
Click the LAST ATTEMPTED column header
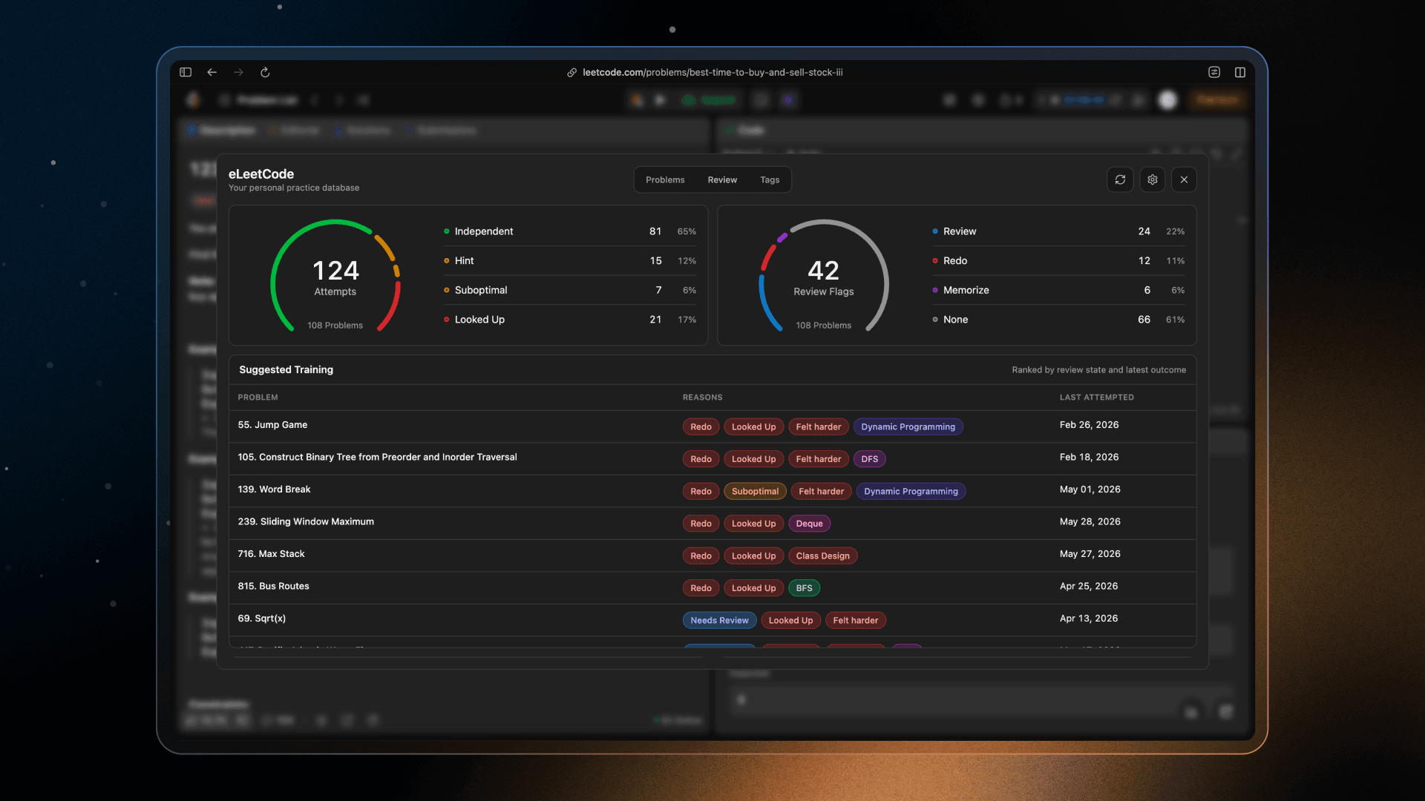(x=1096, y=398)
